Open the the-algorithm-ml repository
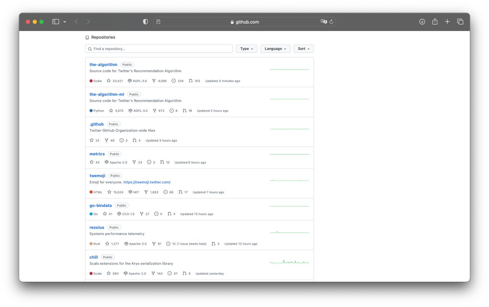This screenshot has height=307, width=489. pos(107,94)
